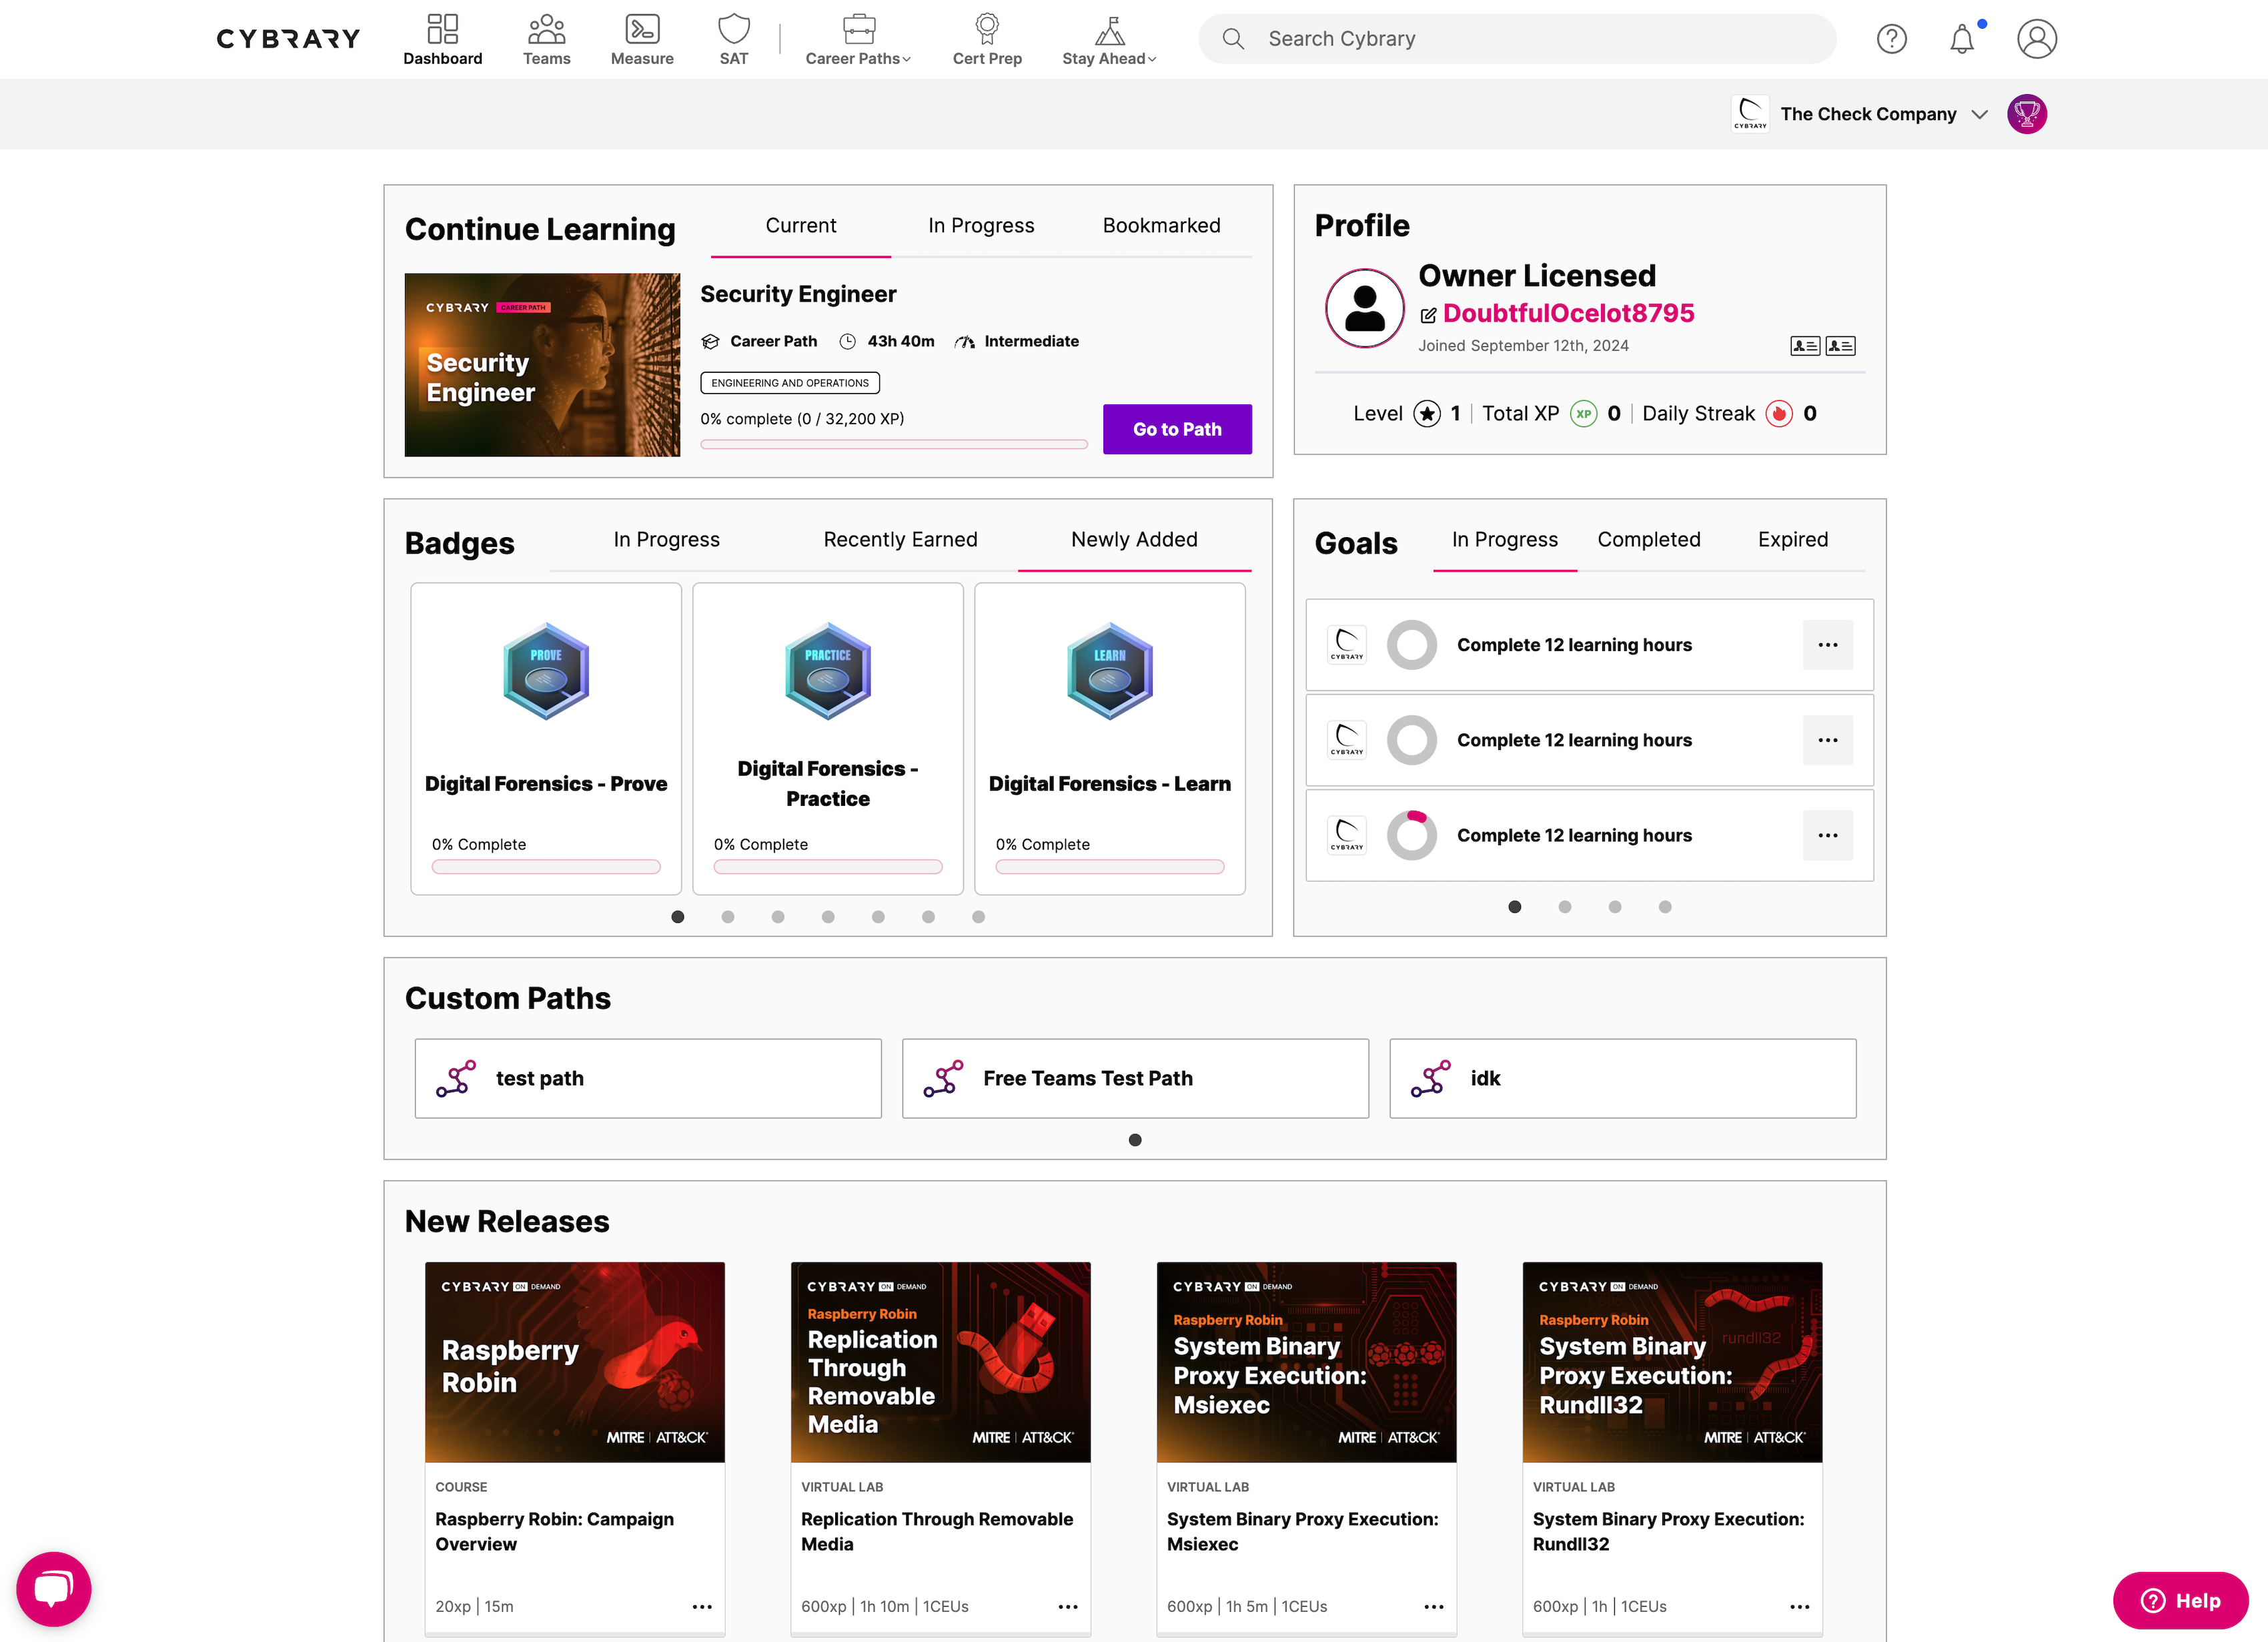Open options for second learning hours goal
The image size is (2268, 1642).
1827,740
